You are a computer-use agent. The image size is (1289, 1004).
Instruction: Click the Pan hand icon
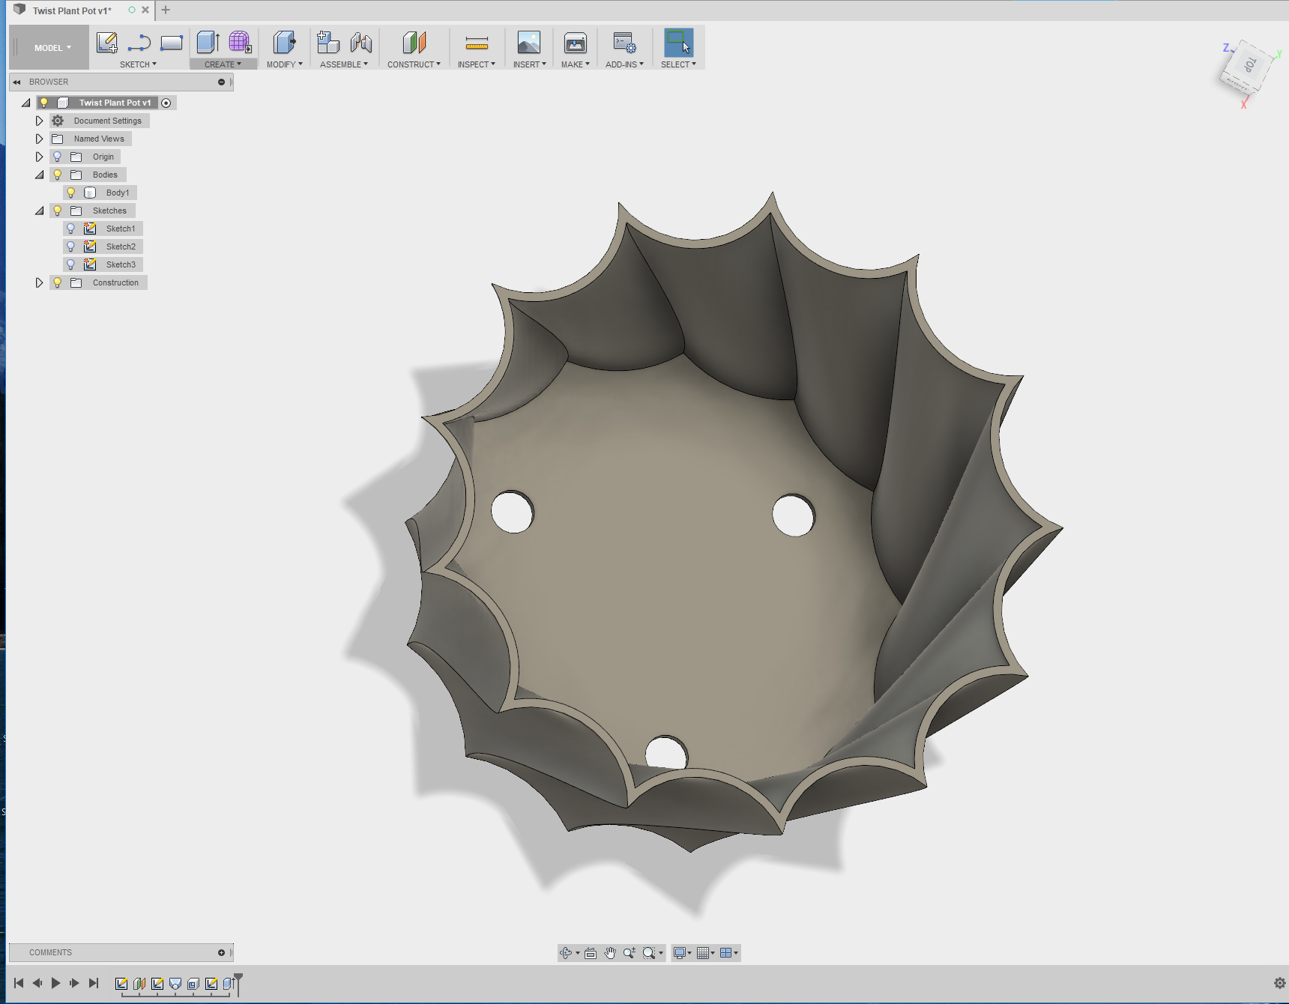click(x=610, y=953)
